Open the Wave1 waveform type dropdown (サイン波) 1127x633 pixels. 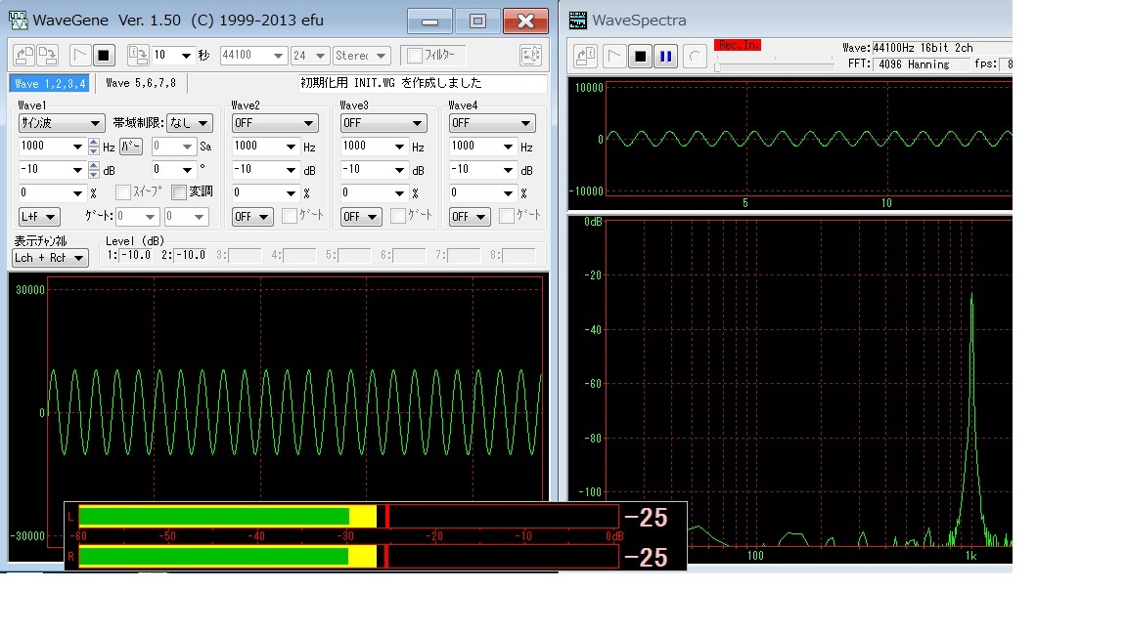click(61, 123)
